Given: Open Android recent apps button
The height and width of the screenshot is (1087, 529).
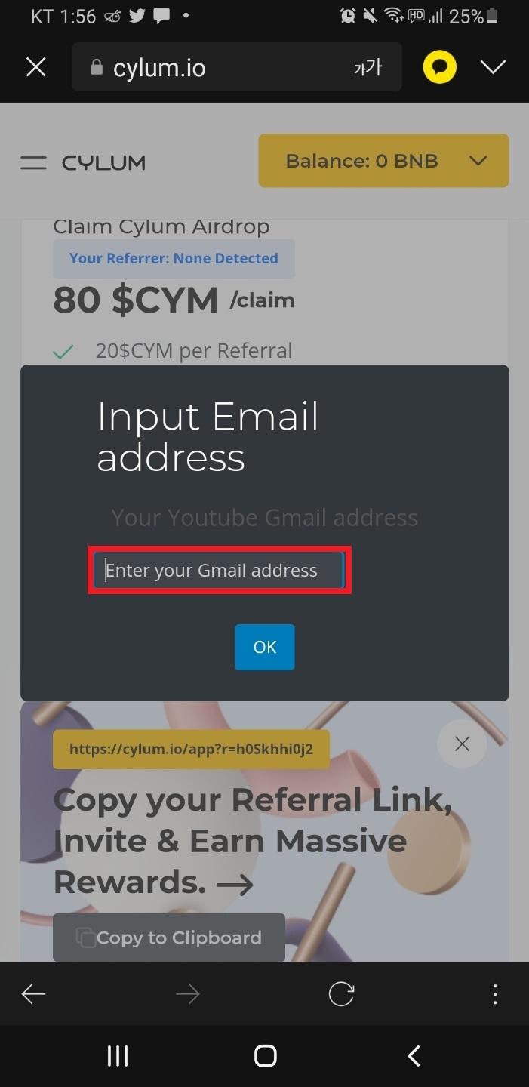Looking at the screenshot, I should [x=118, y=1055].
